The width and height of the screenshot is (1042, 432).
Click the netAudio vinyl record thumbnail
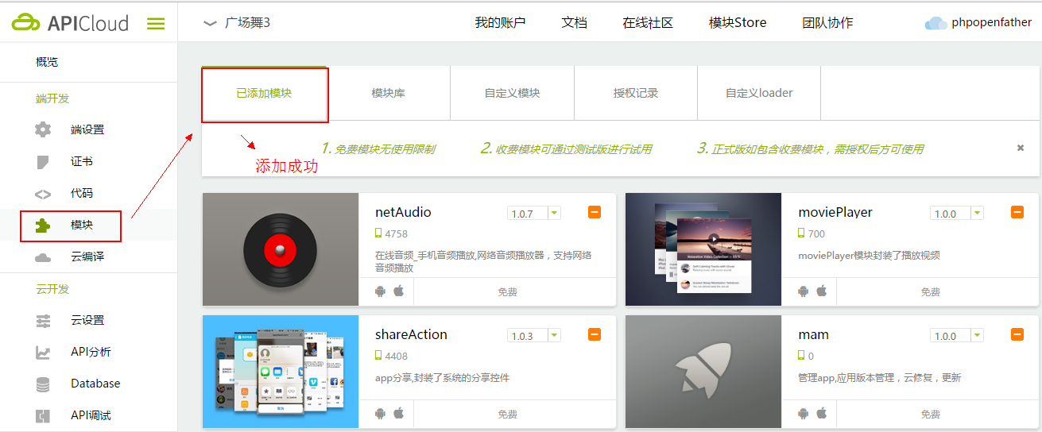coord(281,249)
